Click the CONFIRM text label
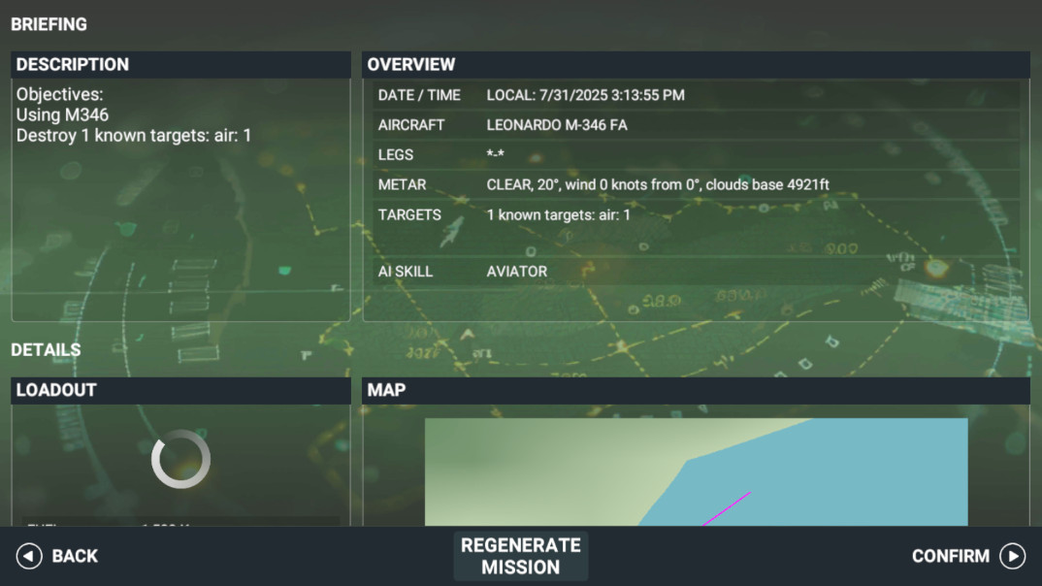The image size is (1042, 586). pyautogui.click(x=950, y=556)
